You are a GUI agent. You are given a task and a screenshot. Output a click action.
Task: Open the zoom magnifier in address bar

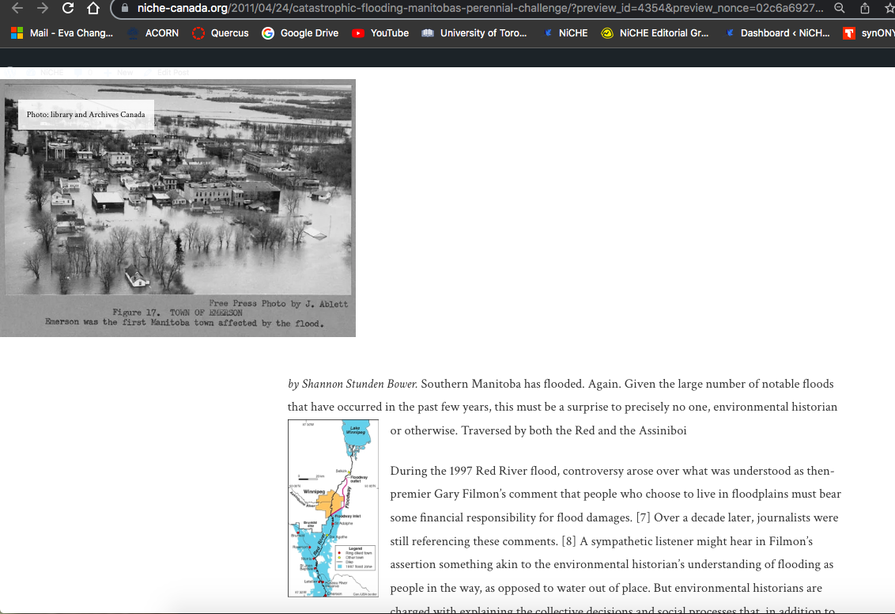(840, 8)
